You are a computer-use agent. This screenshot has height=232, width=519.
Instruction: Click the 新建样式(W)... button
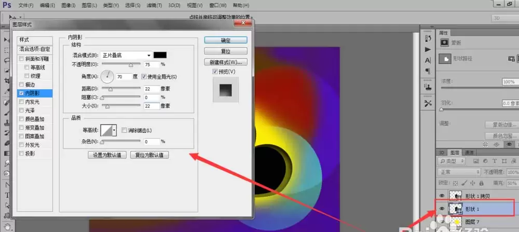click(226, 62)
